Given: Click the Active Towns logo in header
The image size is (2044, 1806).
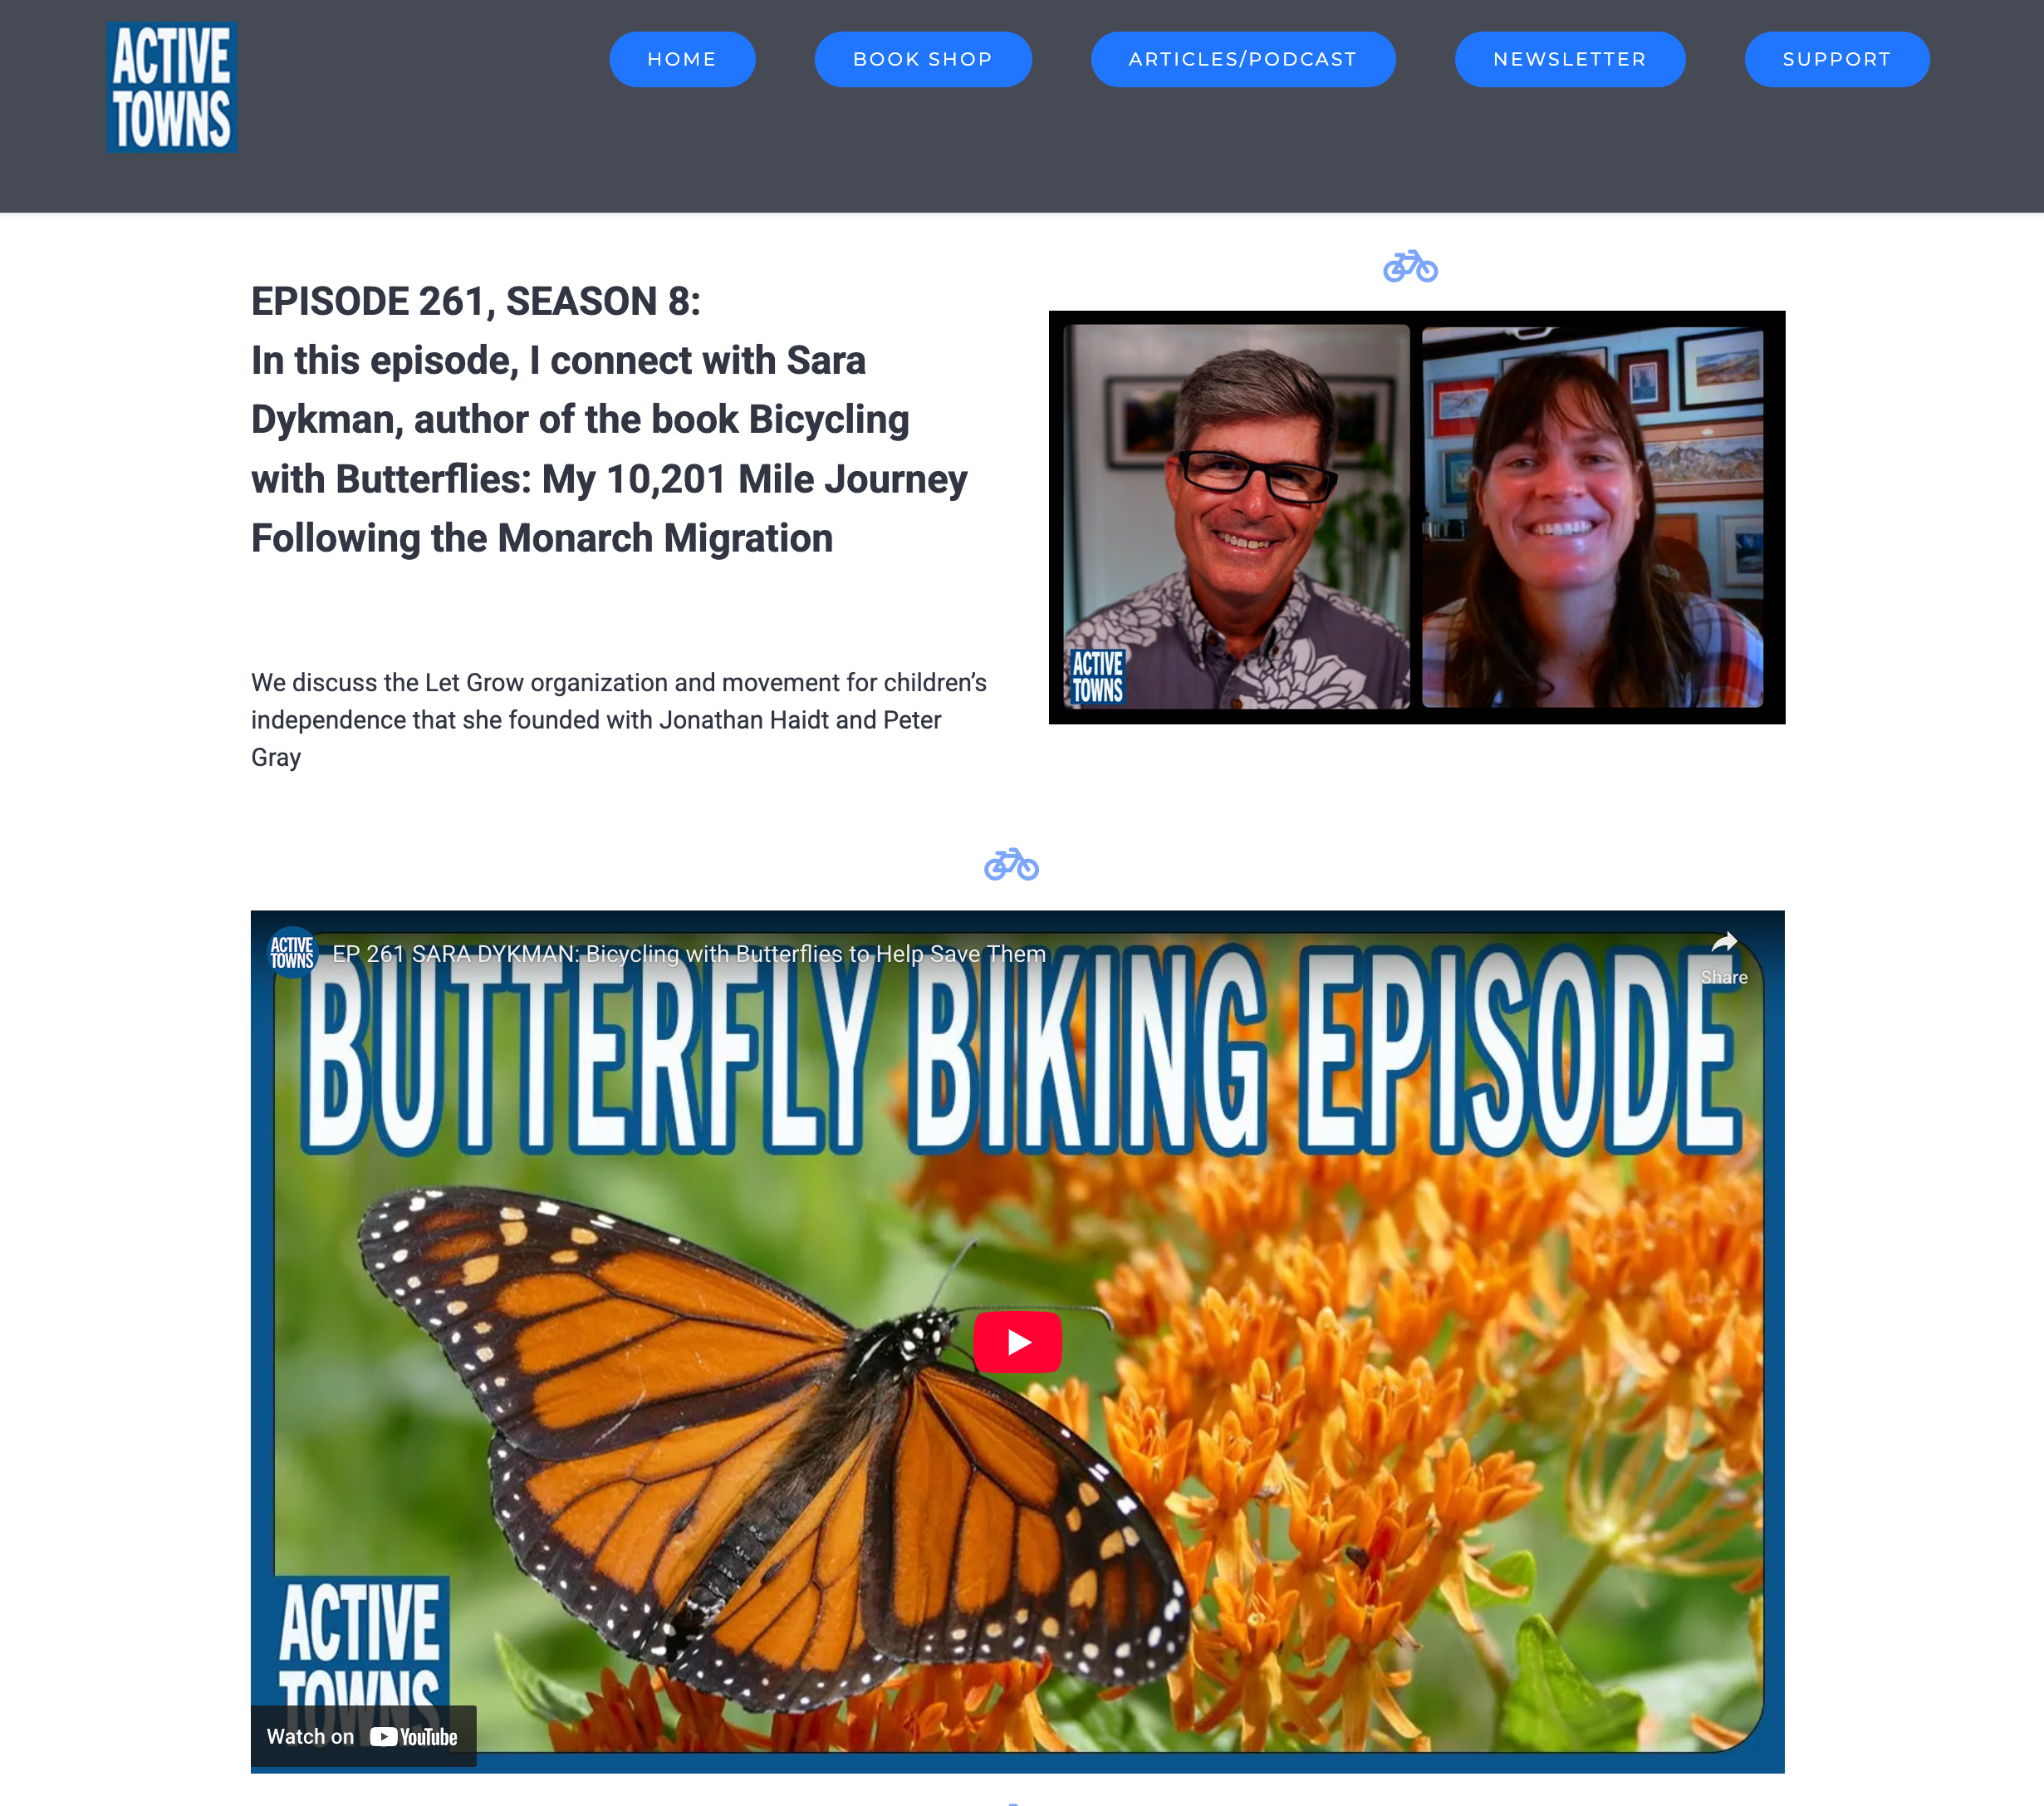Looking at the screenshot, I should pos(172,88).
